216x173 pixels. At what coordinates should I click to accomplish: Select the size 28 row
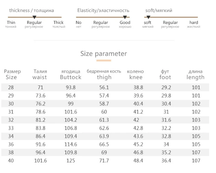pyautogui.click(x=105, y=88)
